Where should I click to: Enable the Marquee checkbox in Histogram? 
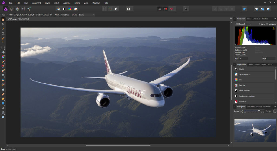[x=267, y=24]
